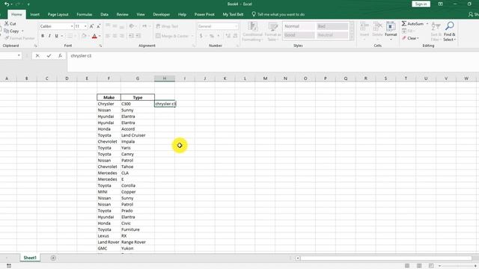Switch to Page Layout view icon
Viewport: 479px width, 269px height.
tap(419, 266)
